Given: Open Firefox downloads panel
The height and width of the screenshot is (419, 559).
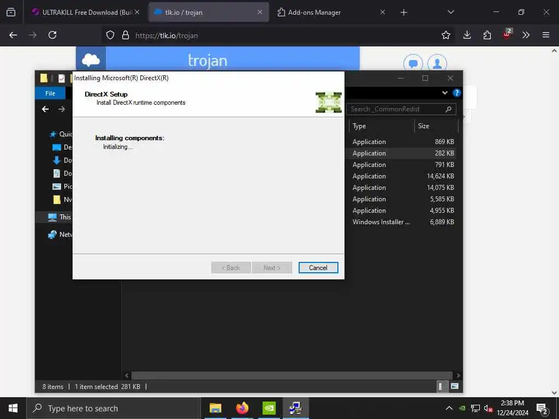Looking at the screenshot, I should click(x=467, y=35).
